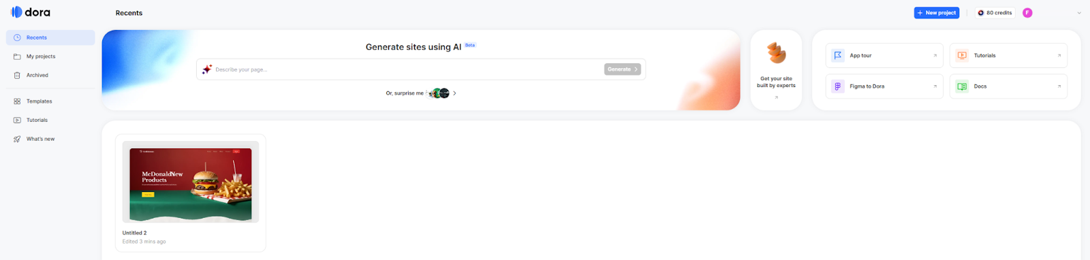Viewport: 1090px width, 260px height.
Task: Click the Generate button
Action: pyautogui.click(x=623, y=69)
